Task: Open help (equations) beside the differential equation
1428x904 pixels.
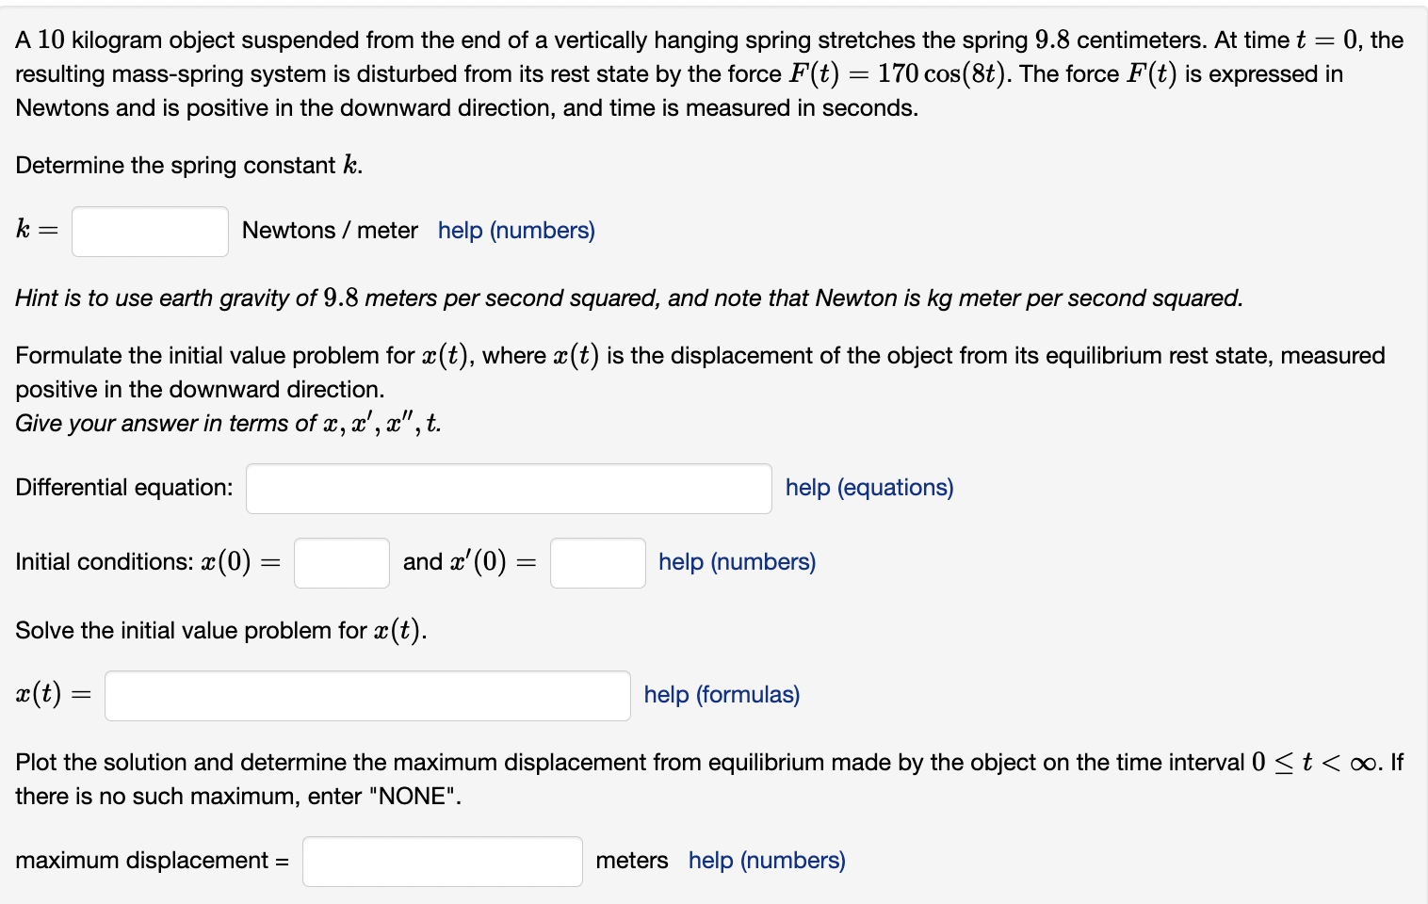Action: (868, 487)
